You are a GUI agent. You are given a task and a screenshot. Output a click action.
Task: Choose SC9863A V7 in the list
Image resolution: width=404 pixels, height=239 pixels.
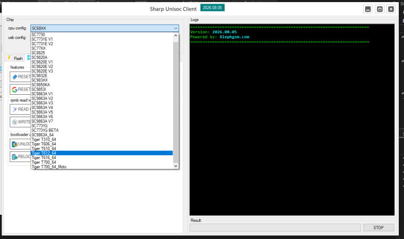coord(102,121)
